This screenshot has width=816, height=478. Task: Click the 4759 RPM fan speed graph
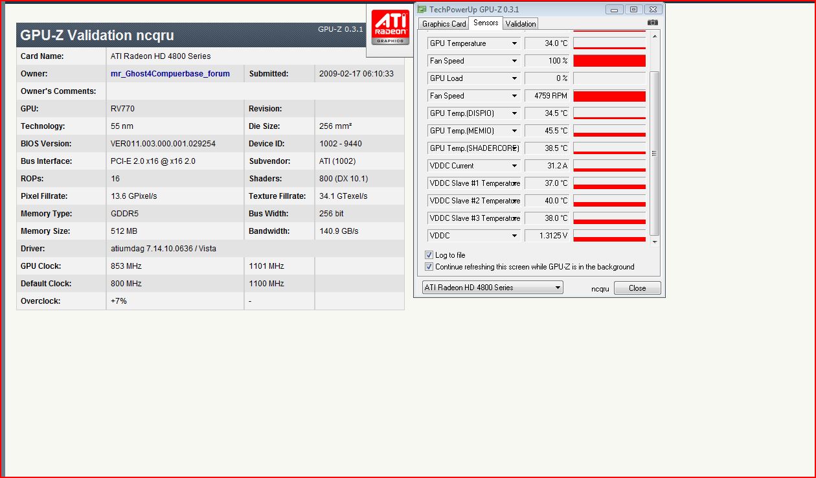pos(609,96)
